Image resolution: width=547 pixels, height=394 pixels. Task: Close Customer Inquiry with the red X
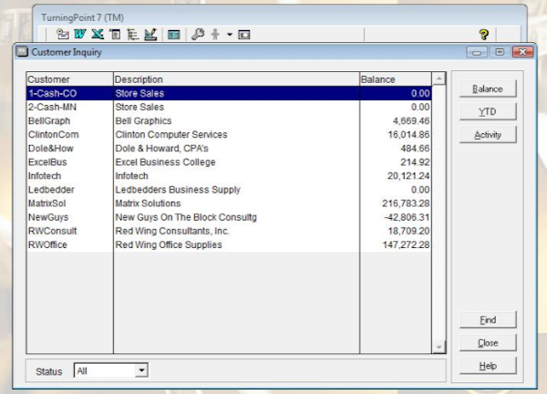click(x=522, y=52)
